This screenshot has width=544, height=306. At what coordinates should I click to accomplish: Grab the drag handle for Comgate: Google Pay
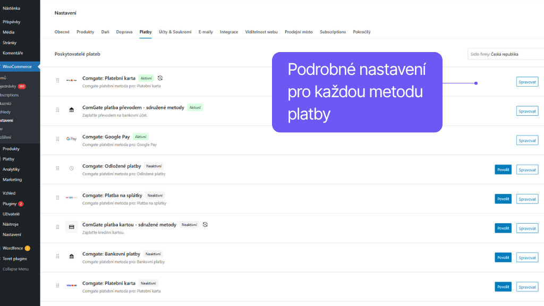pos(58,139)
